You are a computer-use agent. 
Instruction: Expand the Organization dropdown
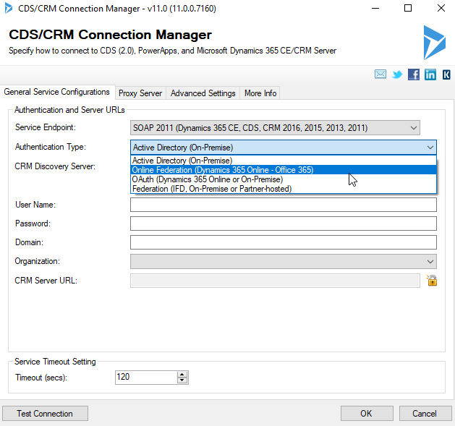pos(284,262)
